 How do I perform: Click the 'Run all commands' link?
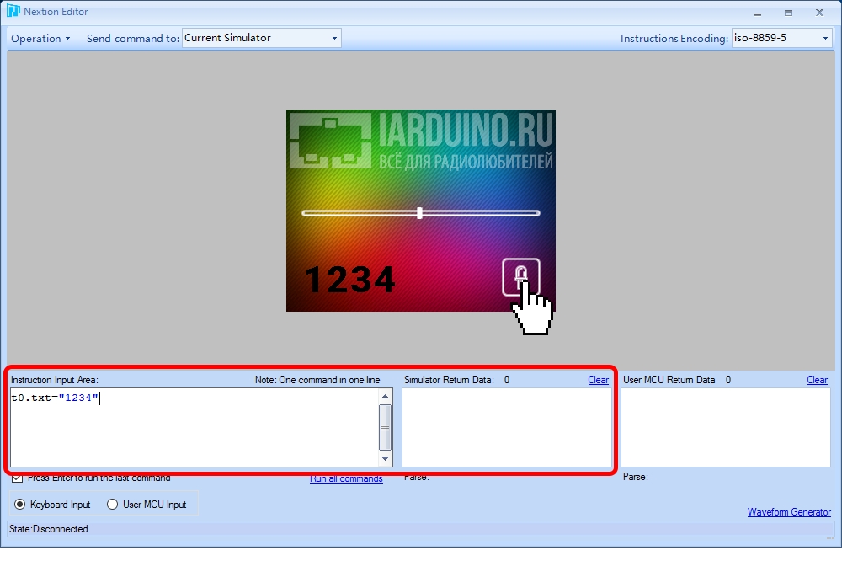(x=346, y=478)
